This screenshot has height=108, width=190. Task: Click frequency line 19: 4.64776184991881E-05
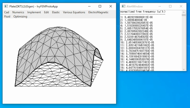tap(137, 68)
